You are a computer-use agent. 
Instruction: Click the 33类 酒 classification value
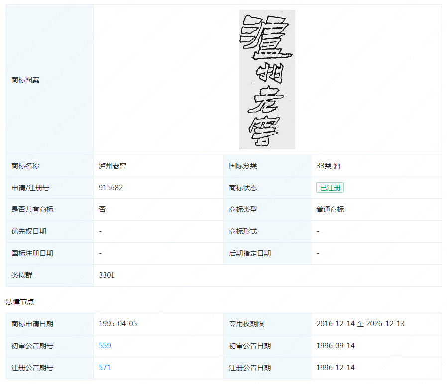pos(329,166)
